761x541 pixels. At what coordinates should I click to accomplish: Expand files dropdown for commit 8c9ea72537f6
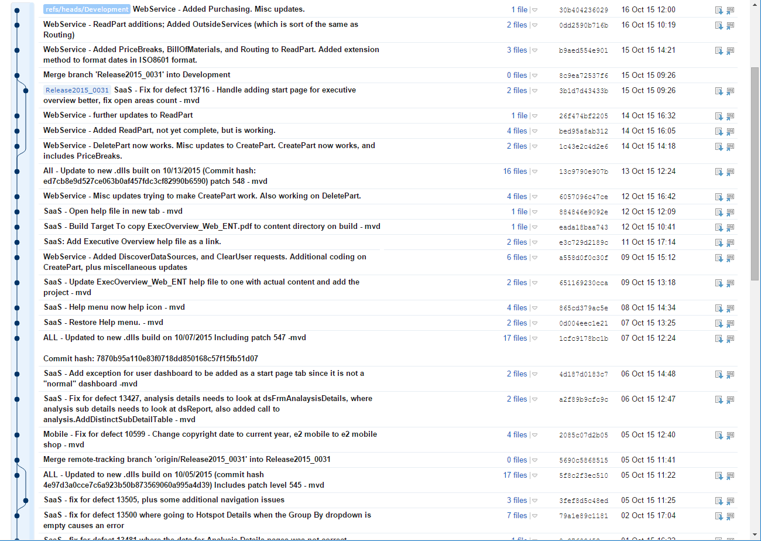point(534,76)
